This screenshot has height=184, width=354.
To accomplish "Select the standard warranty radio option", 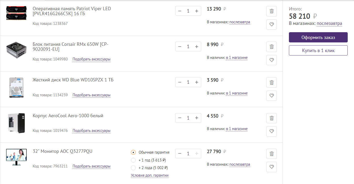I will pos(133,152).
